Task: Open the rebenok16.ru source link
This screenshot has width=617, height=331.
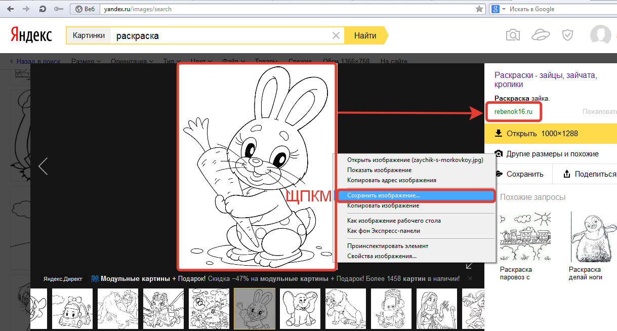Action: pyautogui.click(x=513, y=112)
